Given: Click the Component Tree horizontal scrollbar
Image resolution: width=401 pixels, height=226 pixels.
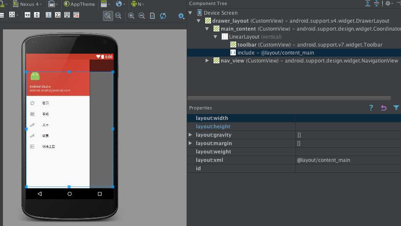Looking at the screenshot, I should [x=289, y=98].
